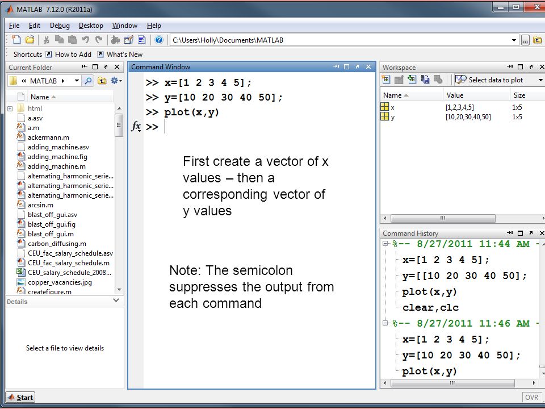
Task: Open the MATLAB folder breadcrumb dropdown
Action: point(77,81)
